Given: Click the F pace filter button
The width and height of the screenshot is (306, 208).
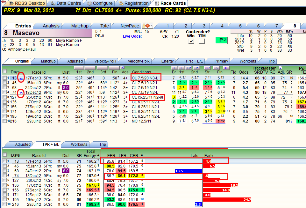Looking at the screenshot, I should 174,68.
